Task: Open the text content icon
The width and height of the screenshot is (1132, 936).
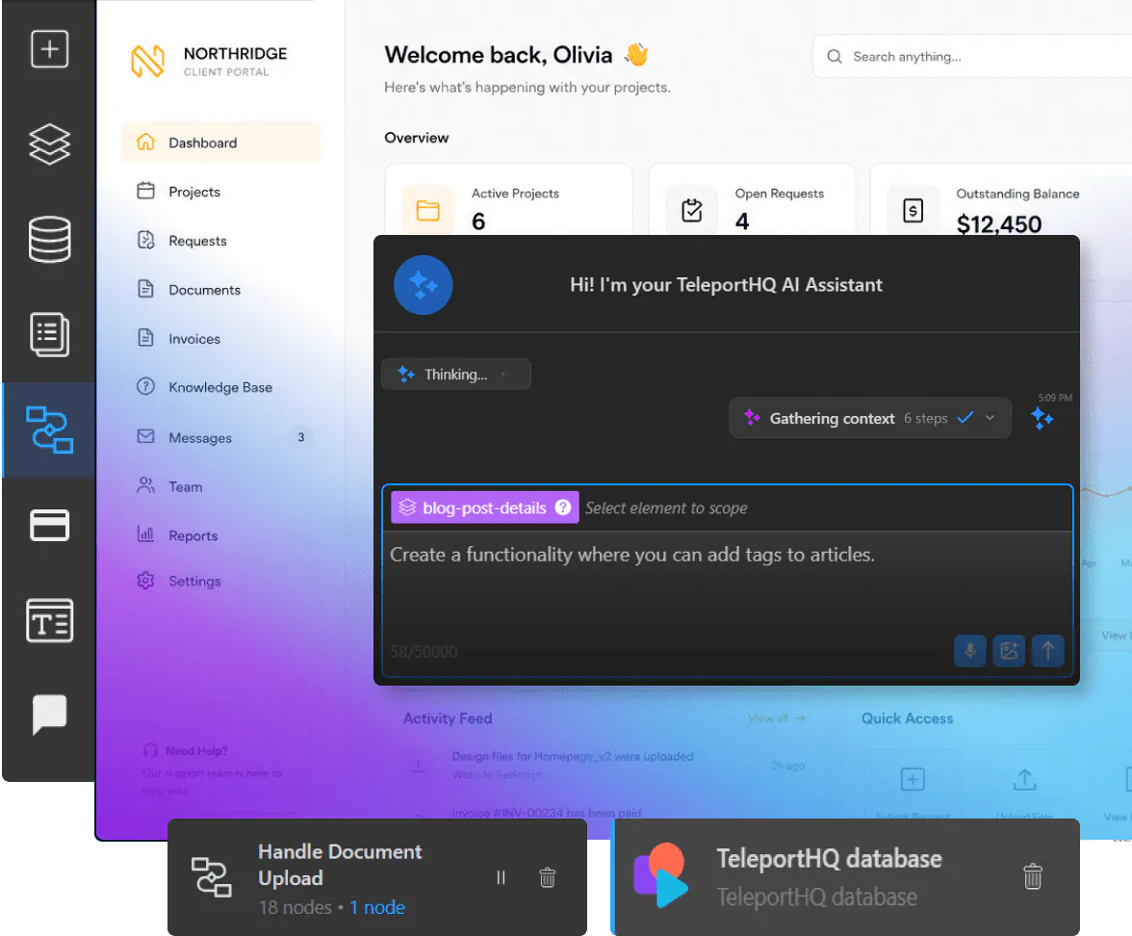Action: 49,620
